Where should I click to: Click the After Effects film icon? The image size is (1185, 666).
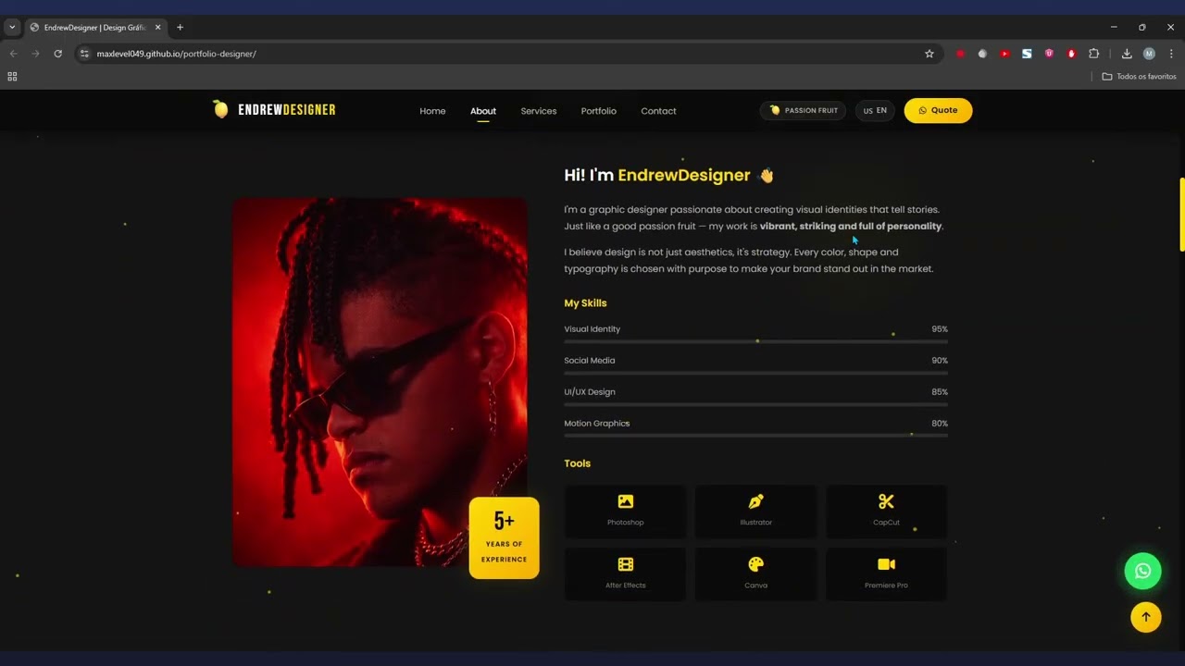pyautogui.click(x=626, y=564)
